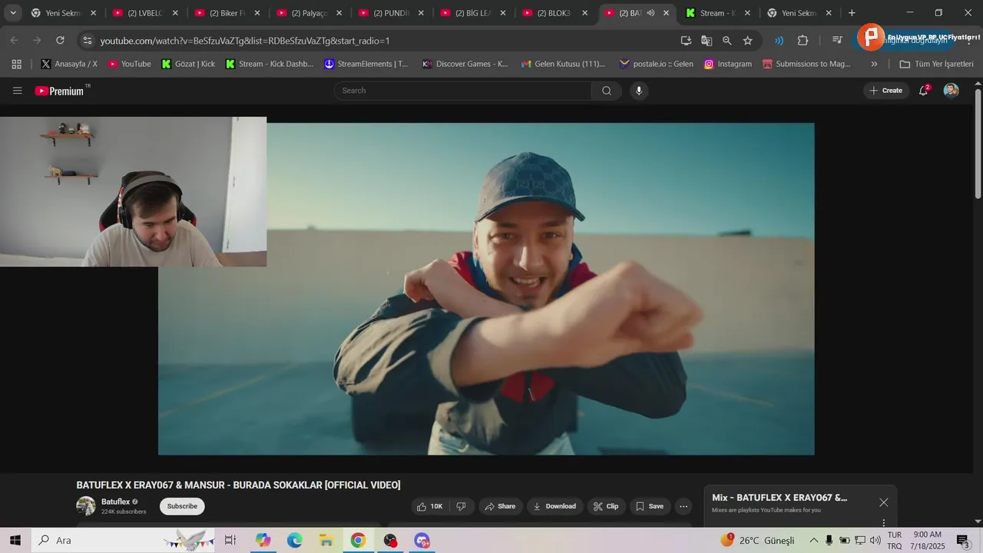983x553 pixels.
Task: Switch to the Biker YouTube tab
Action: tap(227, 13)
